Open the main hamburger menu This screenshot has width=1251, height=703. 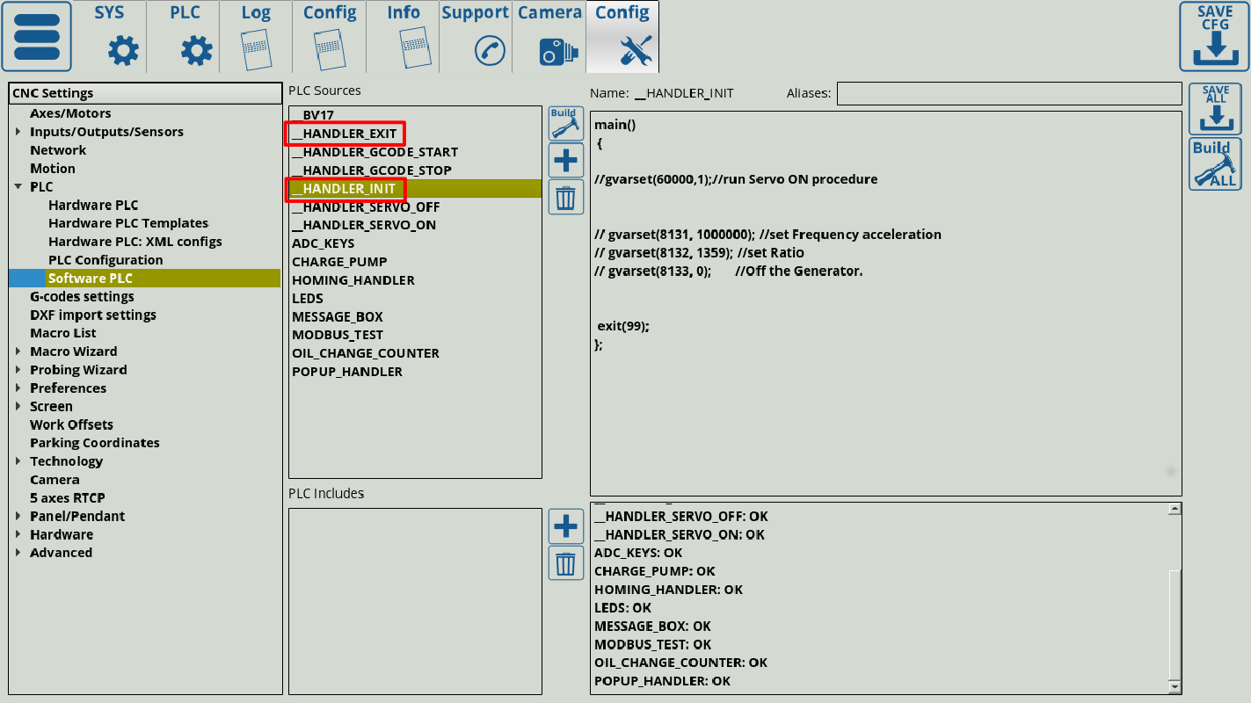coord(37,36)
